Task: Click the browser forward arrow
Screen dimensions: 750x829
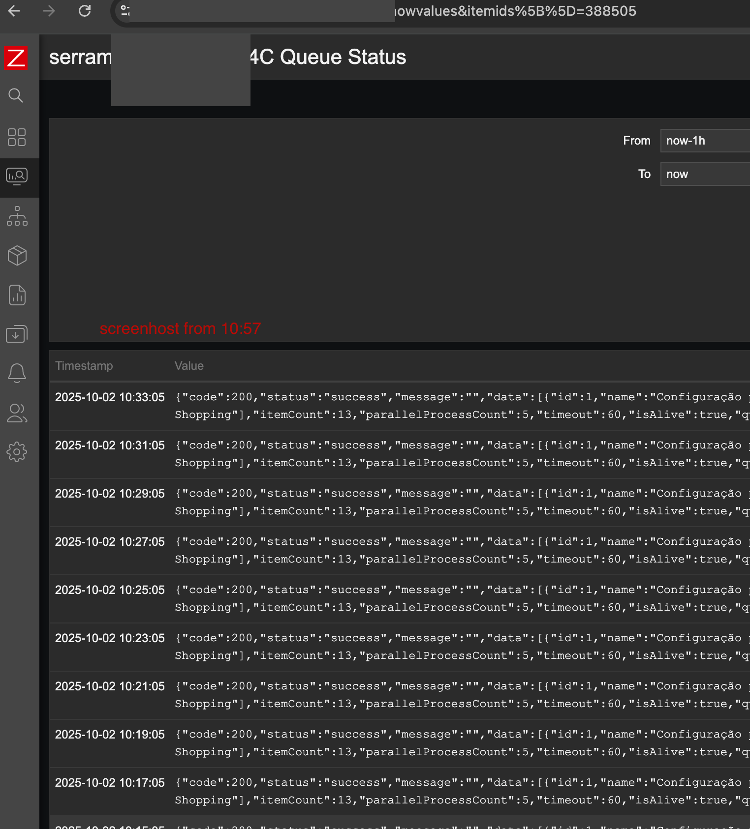Action: 49,11
